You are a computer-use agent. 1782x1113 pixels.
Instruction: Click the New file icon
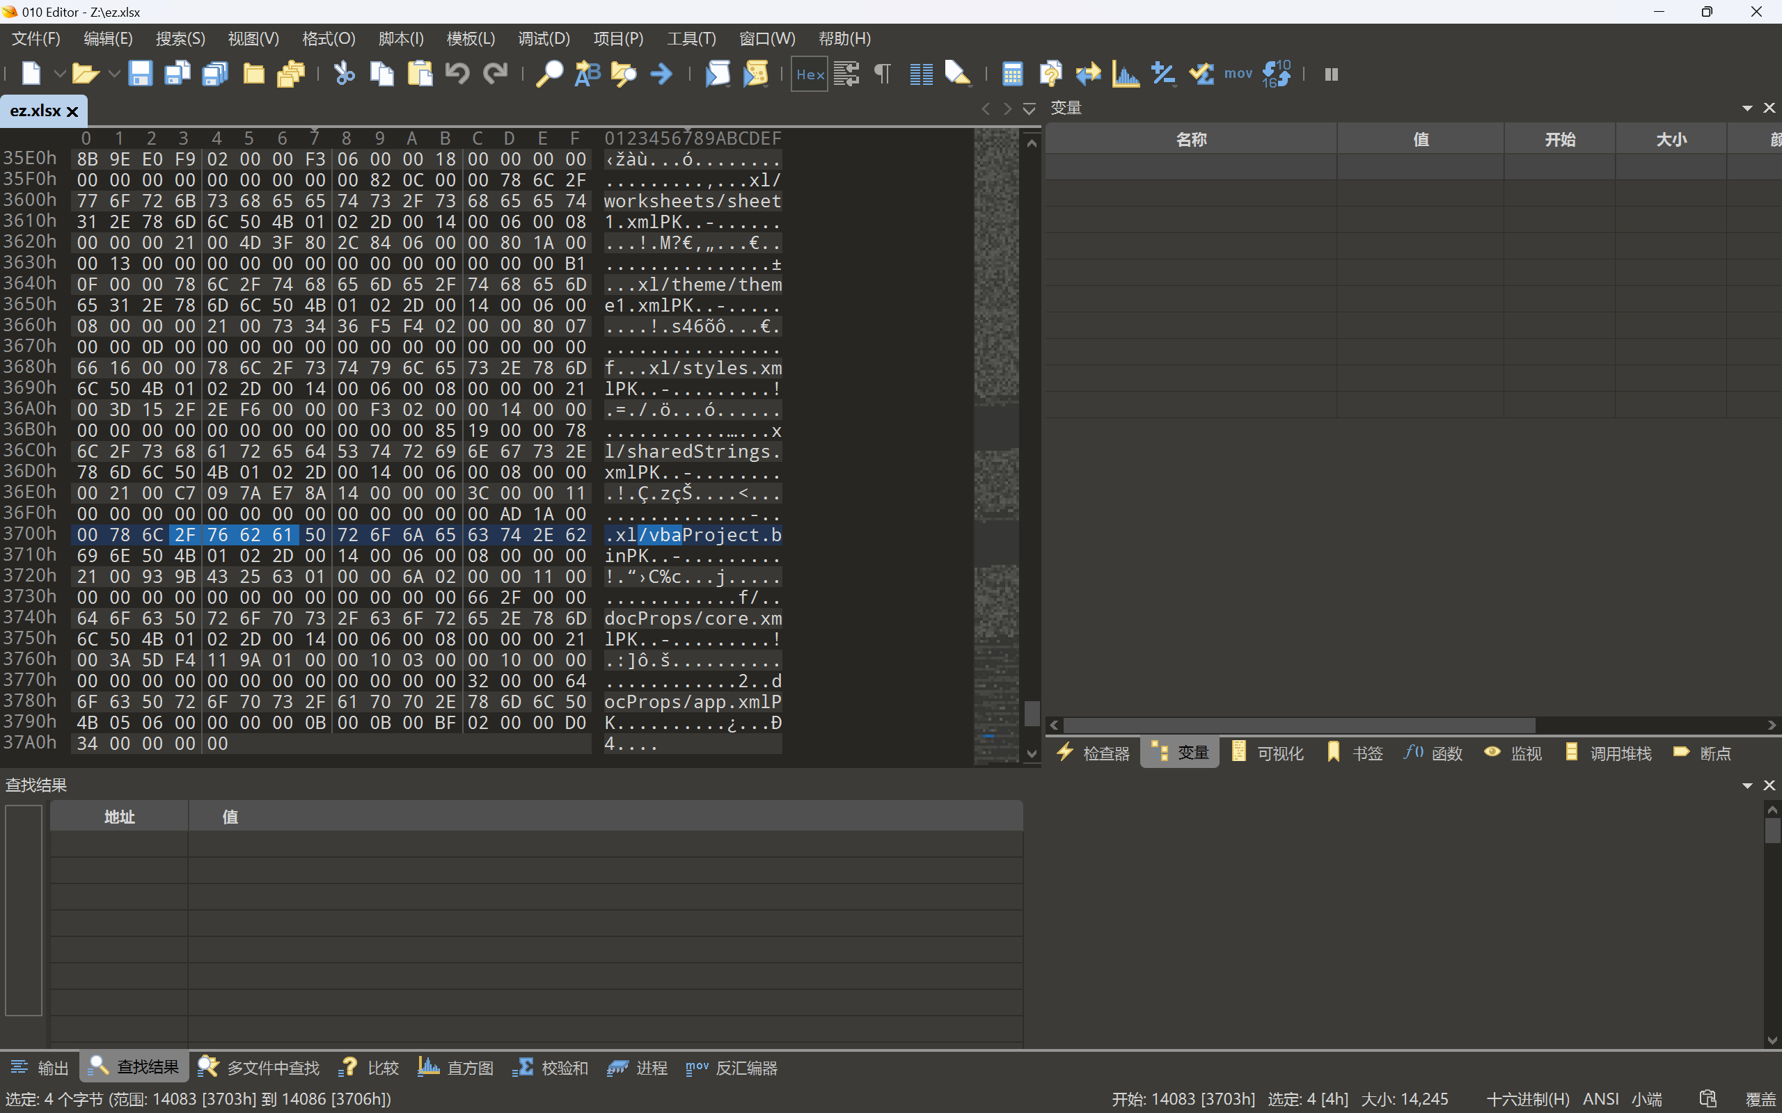(x=31, y=74)
